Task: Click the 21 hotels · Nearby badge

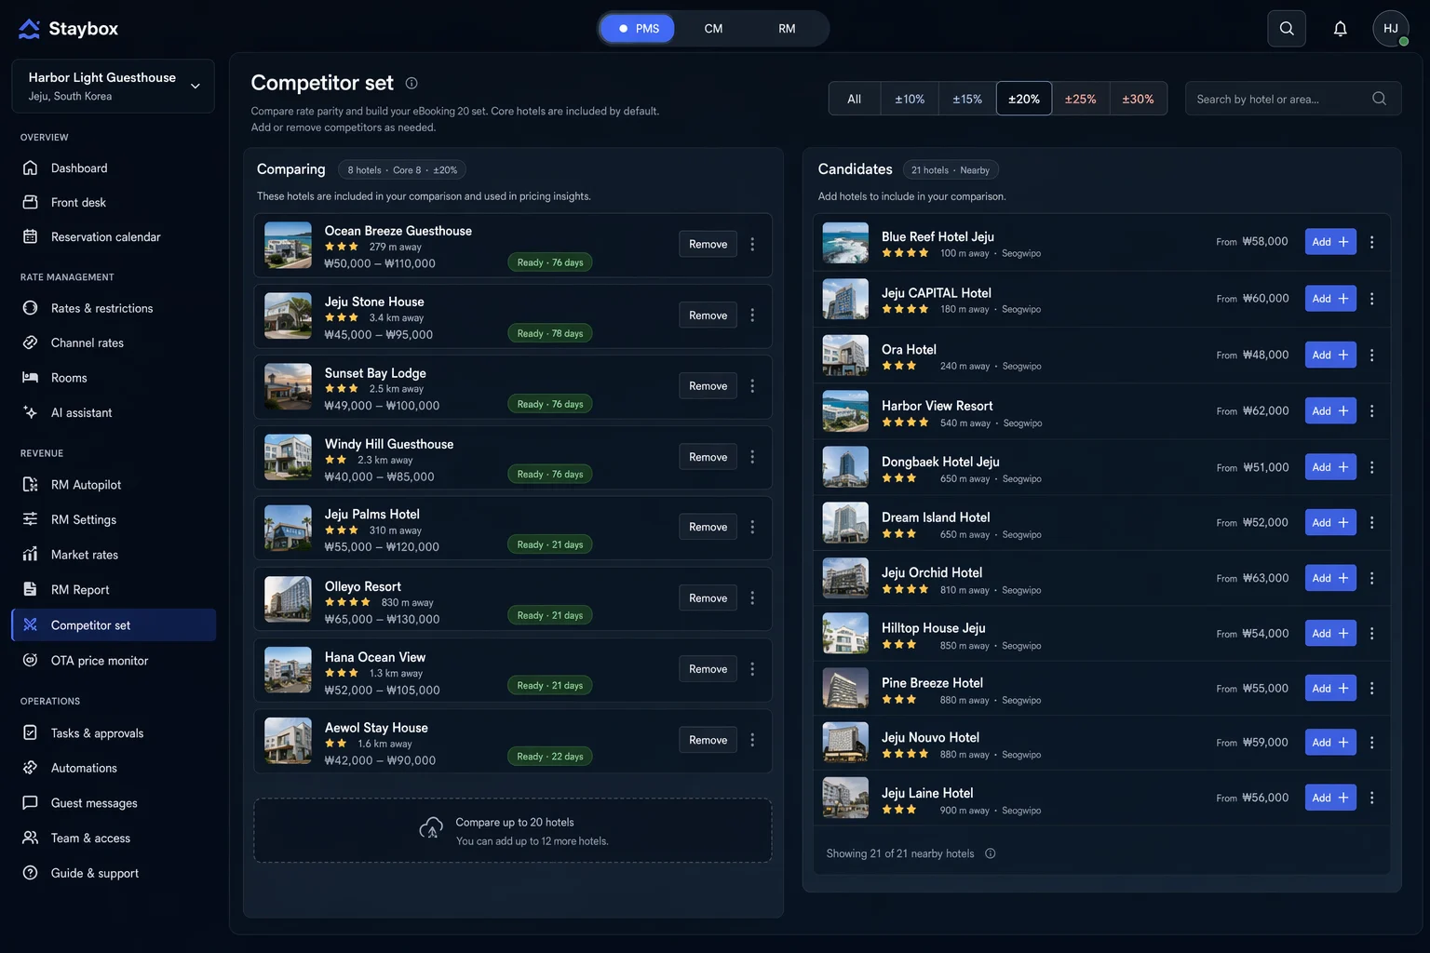Action: pos(951,170)
